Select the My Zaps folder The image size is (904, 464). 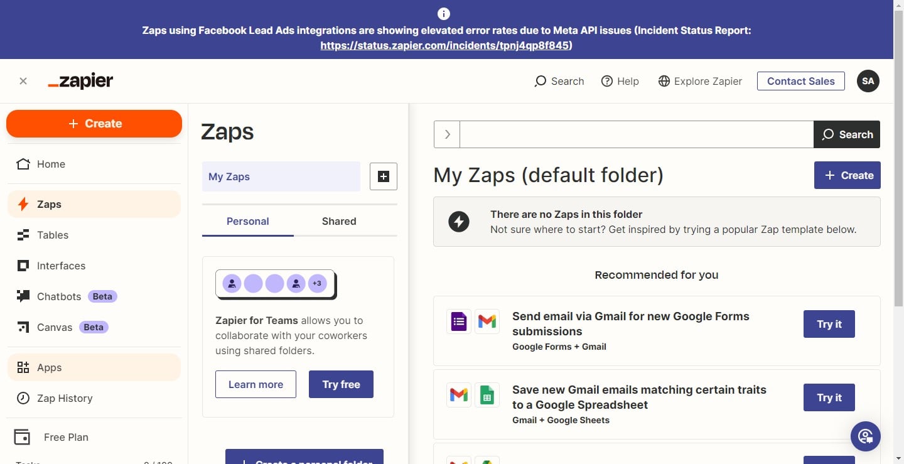[x=281, y=176]
